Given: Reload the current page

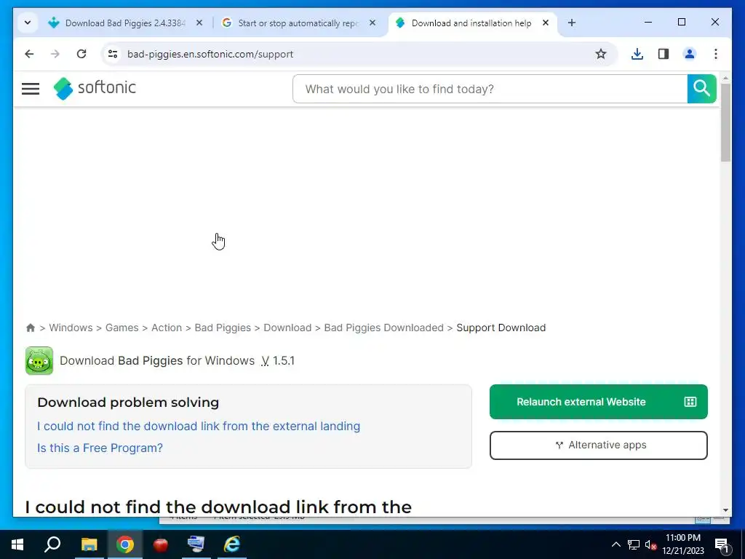Looking at the screenshot, I should tap(81, 54).
